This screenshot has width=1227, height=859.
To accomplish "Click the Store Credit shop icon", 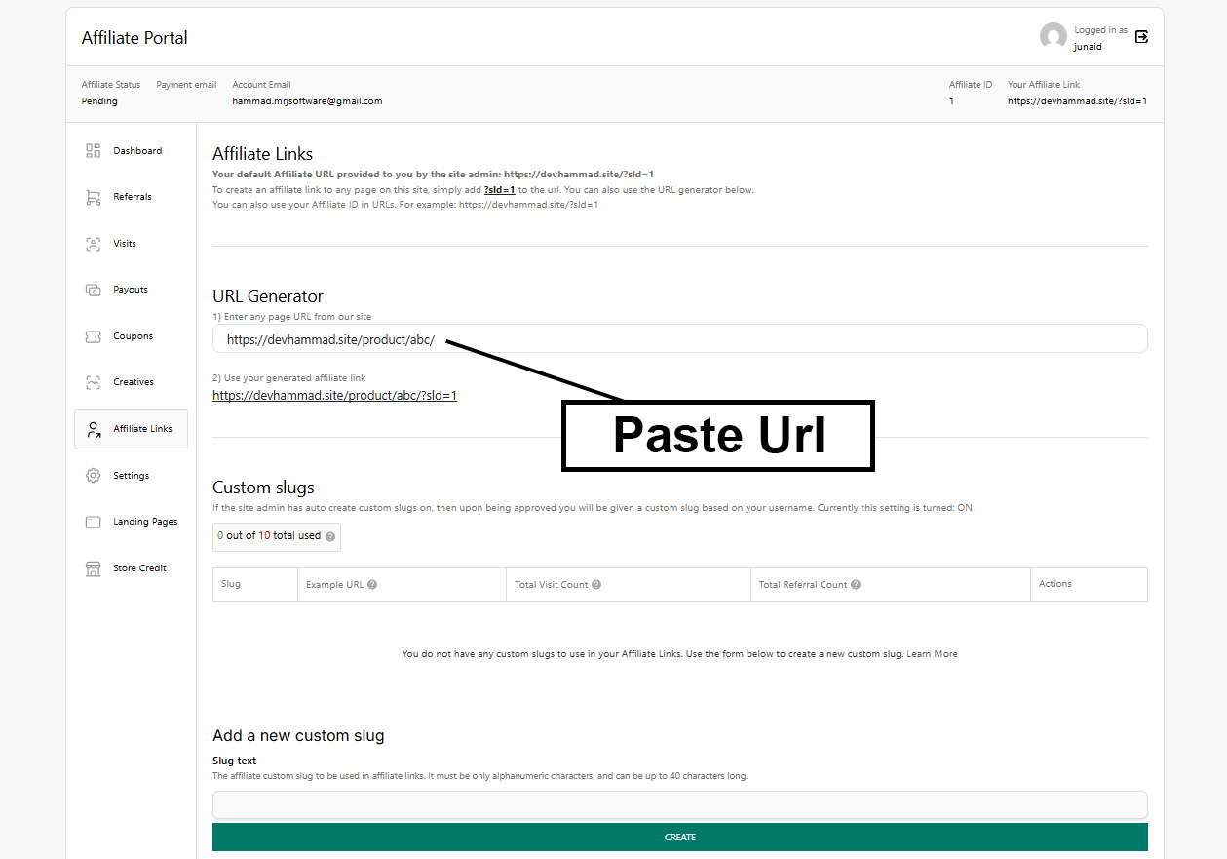I will [x=94, y=568].
